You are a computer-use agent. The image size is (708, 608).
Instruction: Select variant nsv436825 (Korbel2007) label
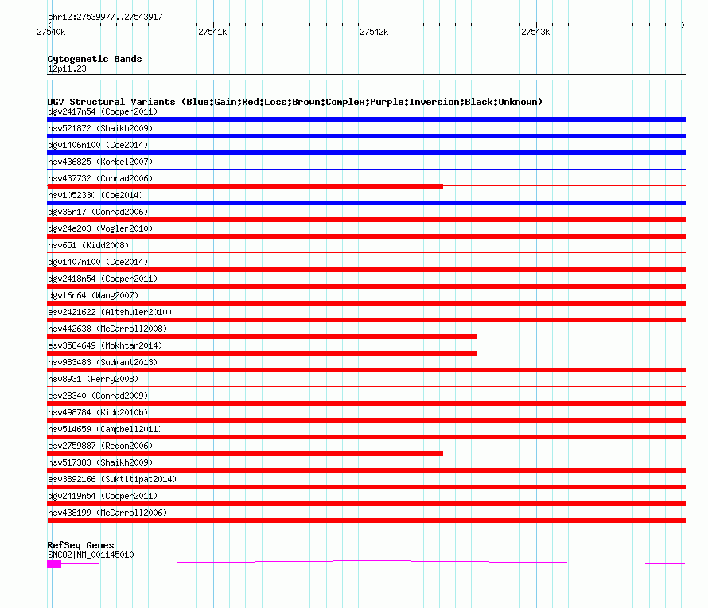pyautogui.click(x=100, y=162)
